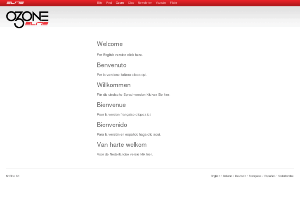
Task: Choose Italiano in the footer language list
Action: click(227, 176)
